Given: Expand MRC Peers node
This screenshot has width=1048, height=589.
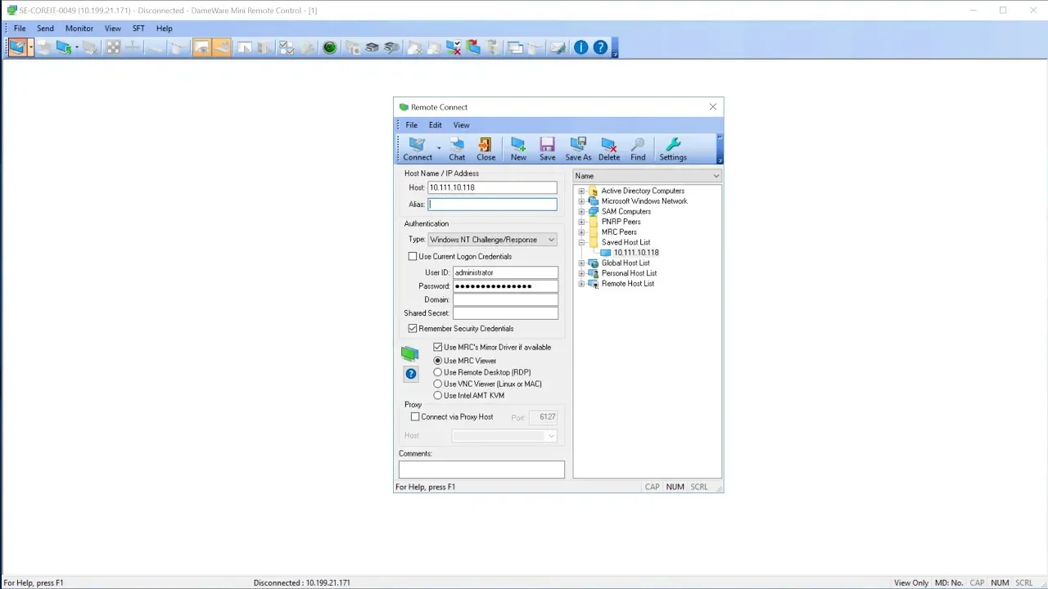Looking at the screenshot, I should point(581,232).
